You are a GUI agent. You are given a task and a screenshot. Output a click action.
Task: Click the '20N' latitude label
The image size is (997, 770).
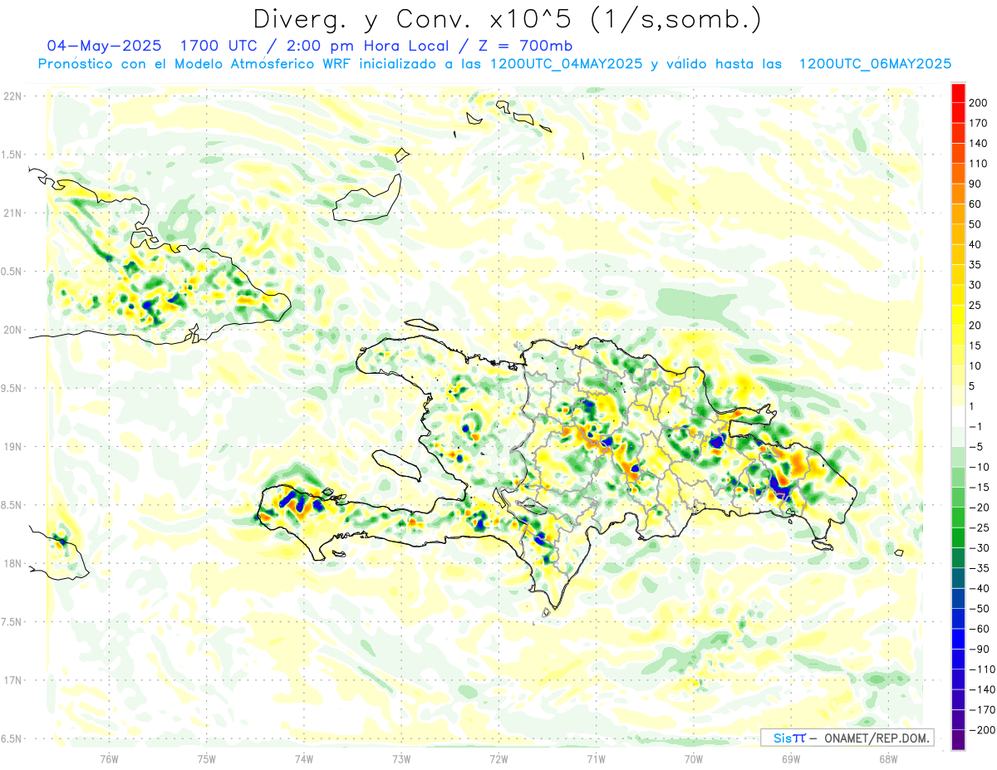[x=12, y=330]
